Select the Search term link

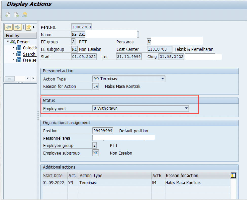29,54
